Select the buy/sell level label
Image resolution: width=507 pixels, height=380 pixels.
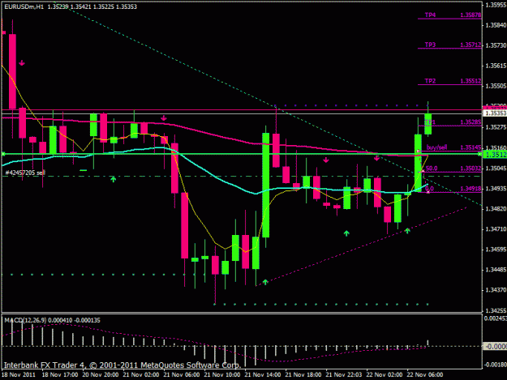[436, 147]
